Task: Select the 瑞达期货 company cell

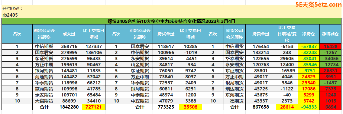Action: tap(235, 89)
